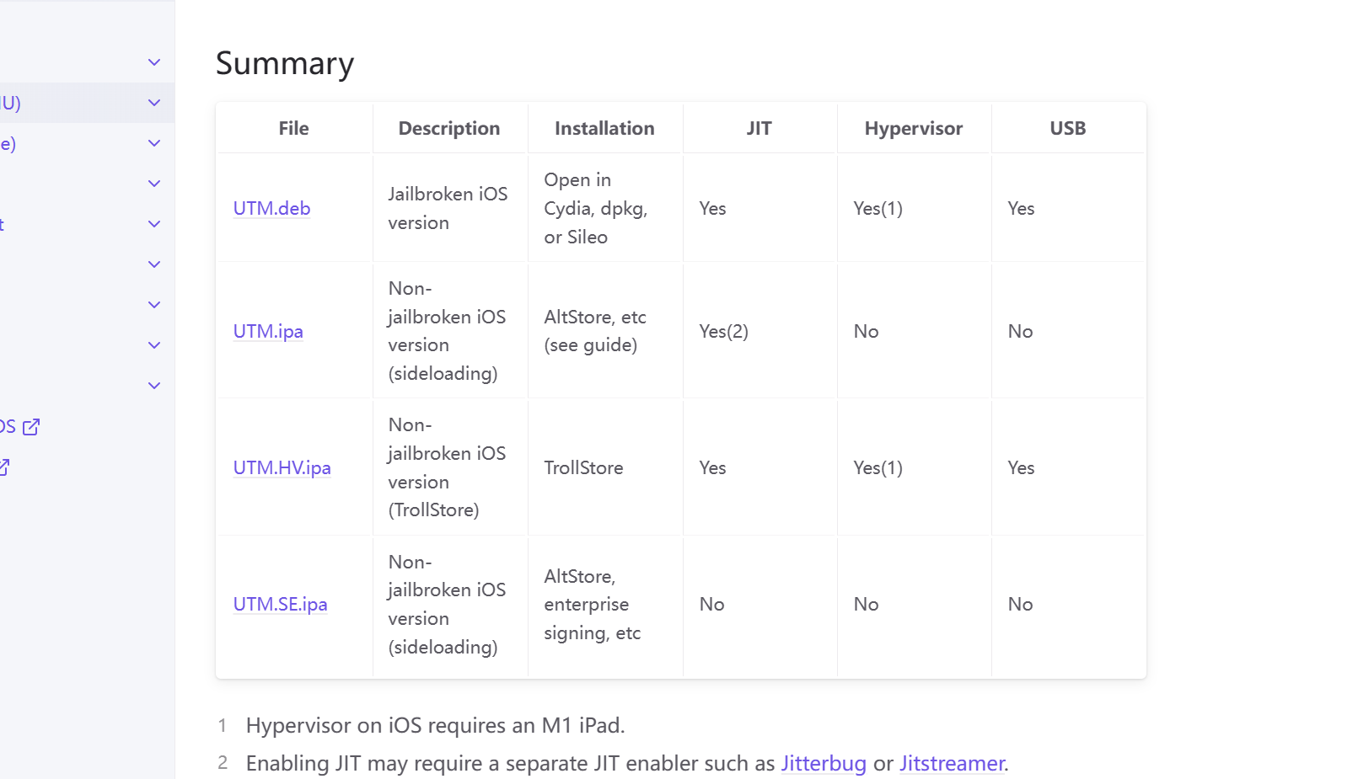Click the "File" column header
The width and height of the screenshot is (1358, 779).
point(294,128)
